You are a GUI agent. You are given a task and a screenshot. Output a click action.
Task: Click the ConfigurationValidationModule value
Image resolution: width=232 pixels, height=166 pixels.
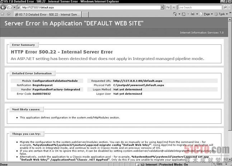(55, 81)
